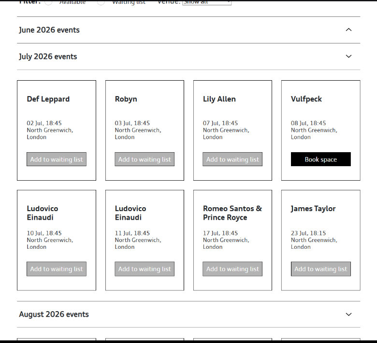Add Lily Allen to waiting list
Image resolution: width=377 pixels, height=343 pixels.
[x=232, y=159]
